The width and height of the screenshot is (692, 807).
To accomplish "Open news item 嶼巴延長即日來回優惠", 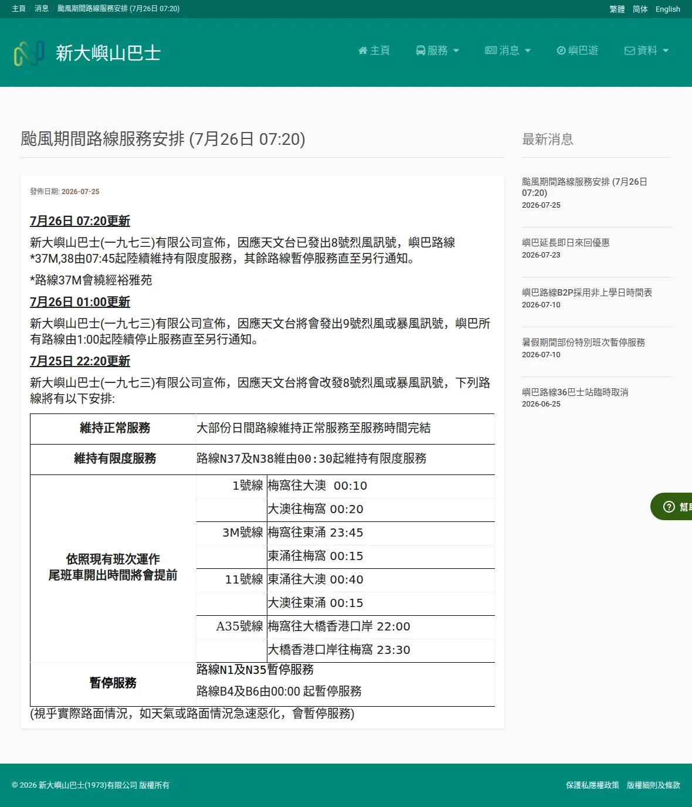I will click(x=566, y=242).
